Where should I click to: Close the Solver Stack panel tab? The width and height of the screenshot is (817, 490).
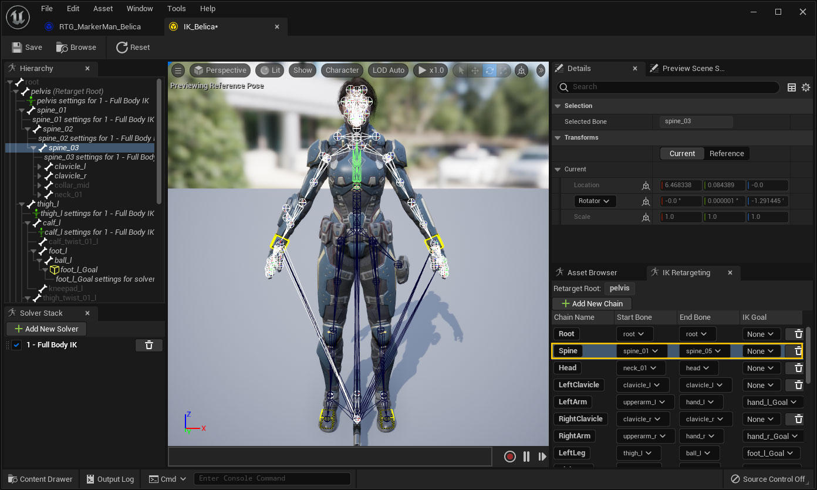tap(87, 313)
